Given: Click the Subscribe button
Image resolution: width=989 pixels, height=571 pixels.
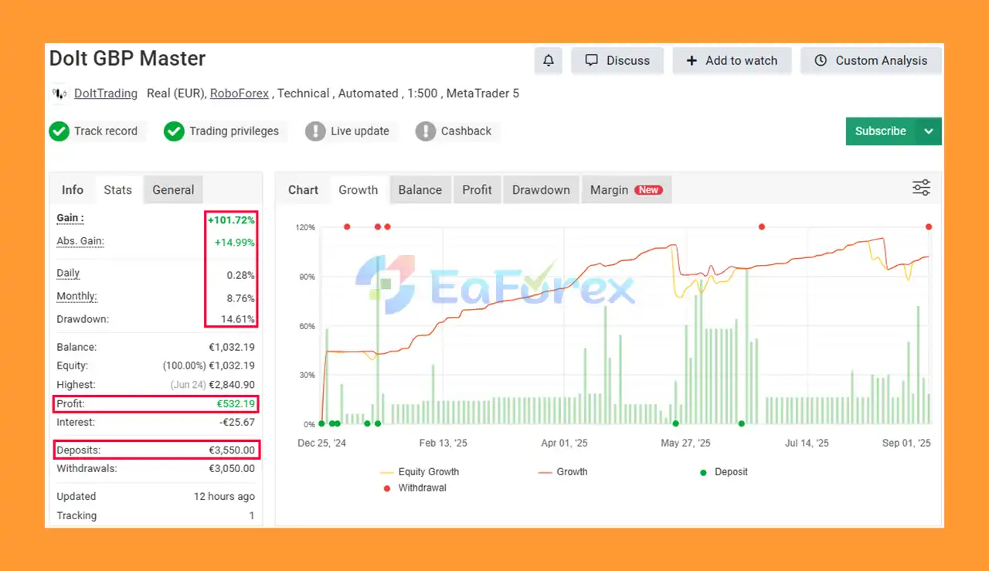Looking at the screenshot, I should (x=881, y=131).
